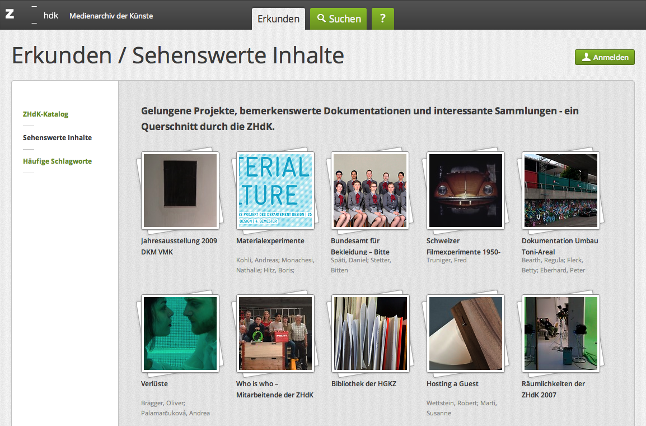646x426 pixels.
Task: Open Dokumentation Umbau Toni-Areal graffiti thumbnail
Action: (x=561, y=191)
